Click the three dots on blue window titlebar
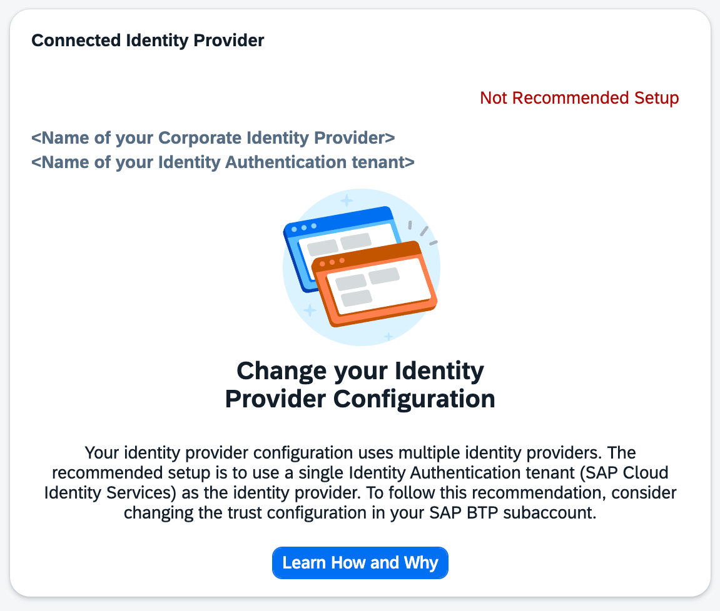The height and width of the screenshot is (611, 720). [304, 227]
